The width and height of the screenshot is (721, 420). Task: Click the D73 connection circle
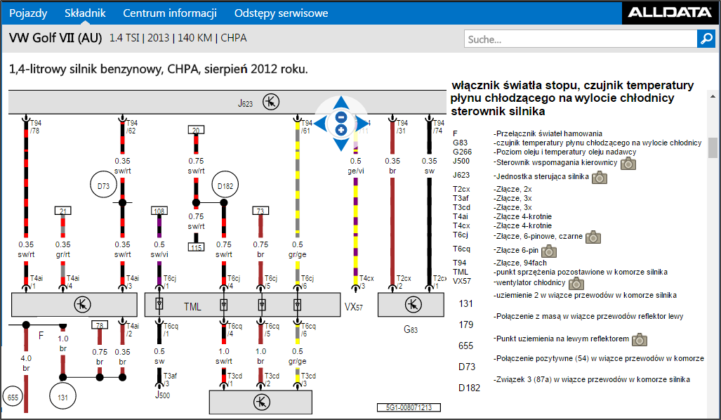point(103,185)
